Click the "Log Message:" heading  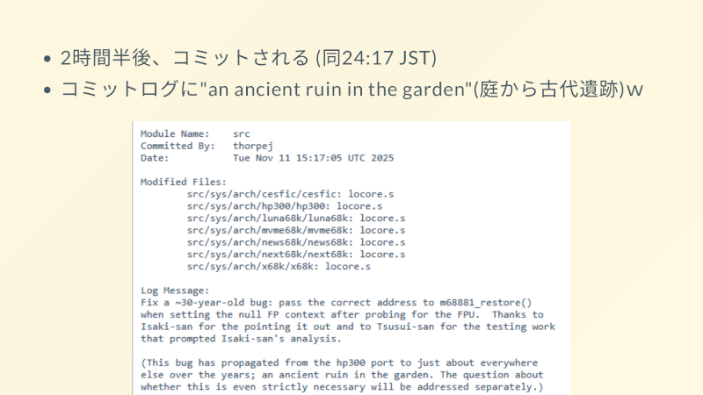coord(175,290)
